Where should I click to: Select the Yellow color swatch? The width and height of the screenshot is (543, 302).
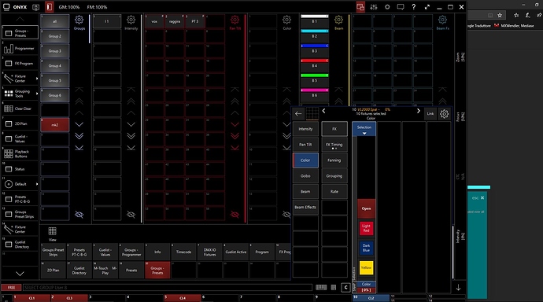point(366,267)
